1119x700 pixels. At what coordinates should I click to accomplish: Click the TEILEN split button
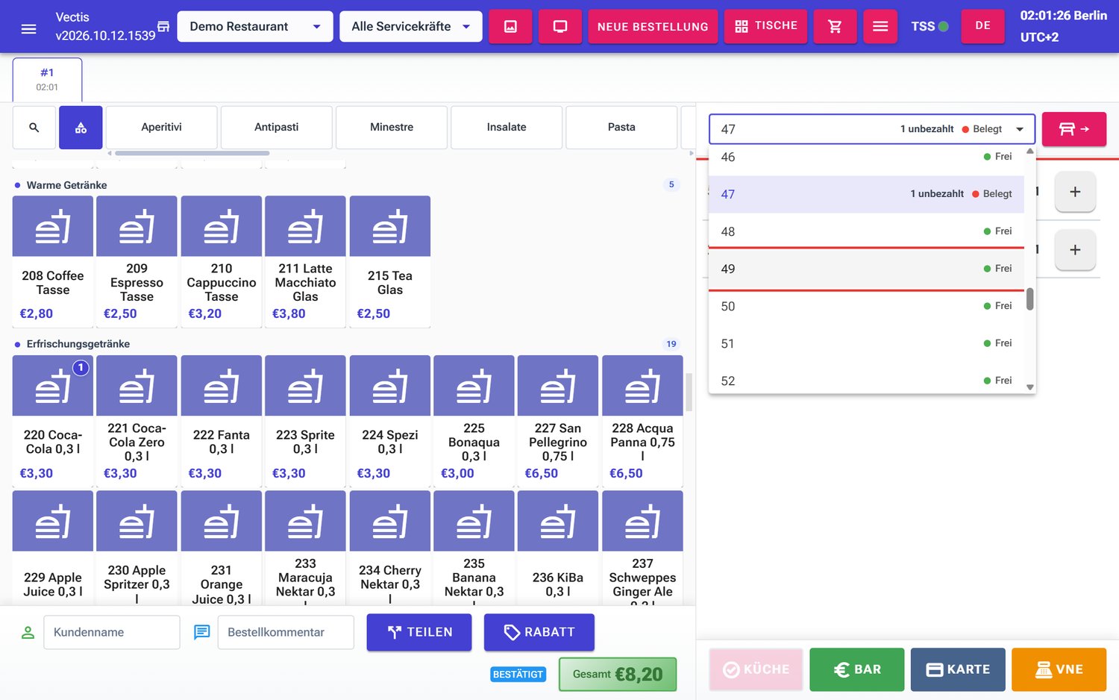click(419, 632)
